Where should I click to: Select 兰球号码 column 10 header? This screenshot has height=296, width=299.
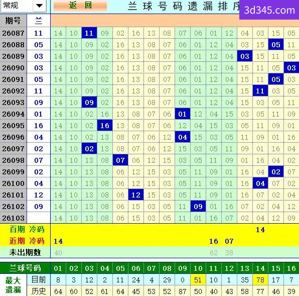[x=198, y=268]
